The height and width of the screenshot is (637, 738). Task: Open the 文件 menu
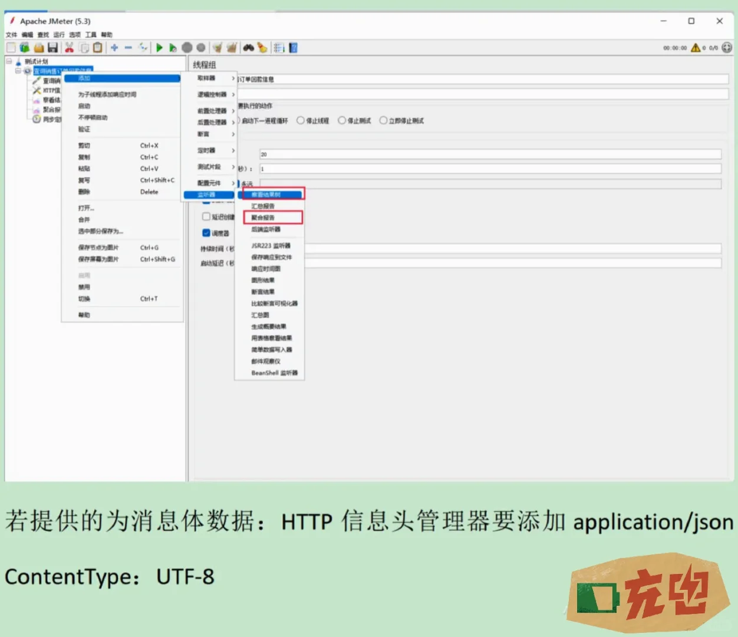(x=12, y=35)
